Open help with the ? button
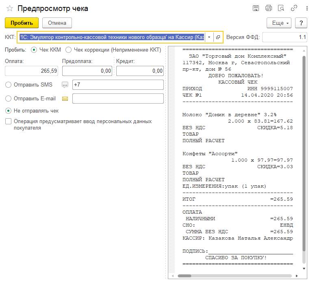 (x=301, y=23)
